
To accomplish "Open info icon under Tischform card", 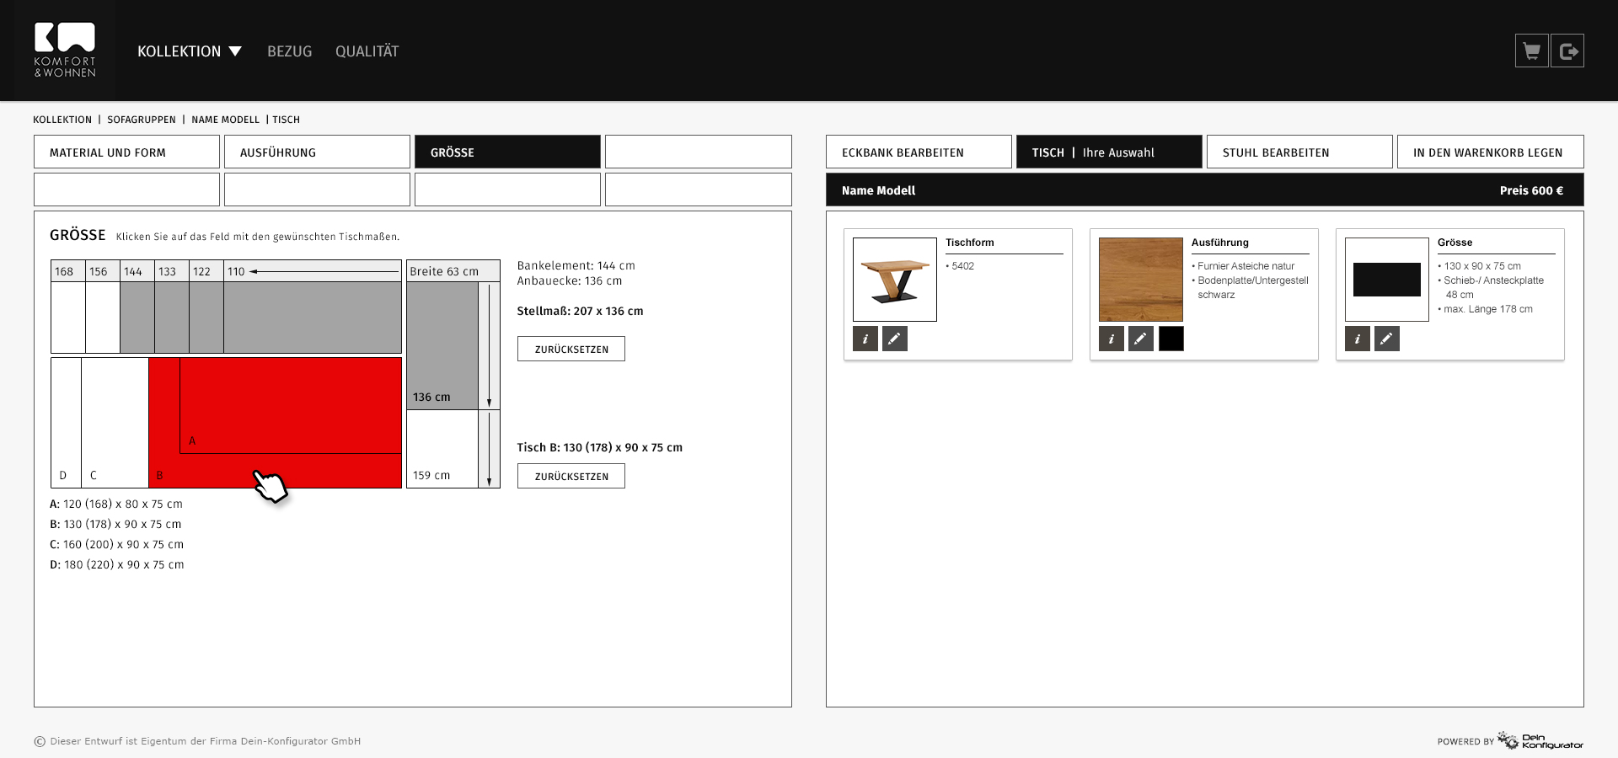I will coord(865,339).
